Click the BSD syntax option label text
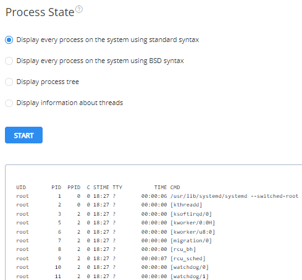The image size is (302, 280). point(100,61)
